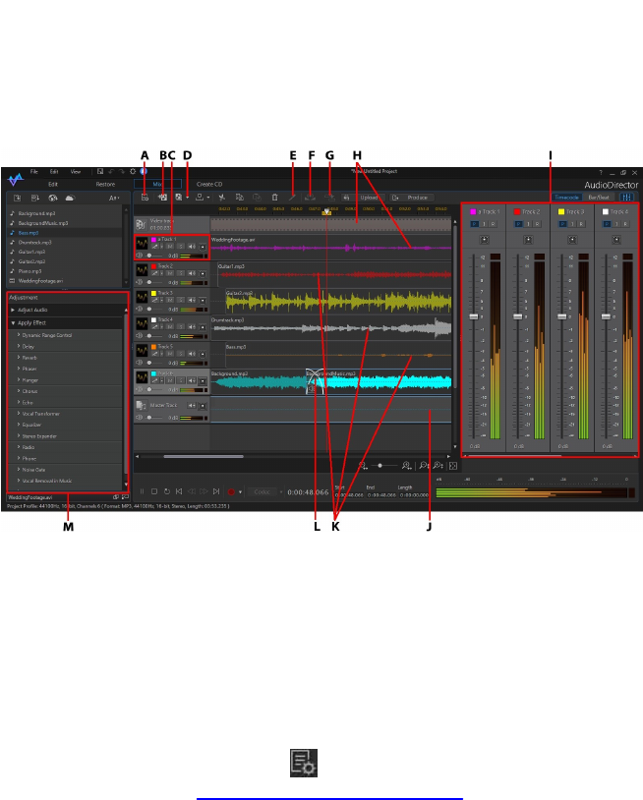The image size is (643, 800).
Task: Click the stop playback button
Action: (154, 491)
